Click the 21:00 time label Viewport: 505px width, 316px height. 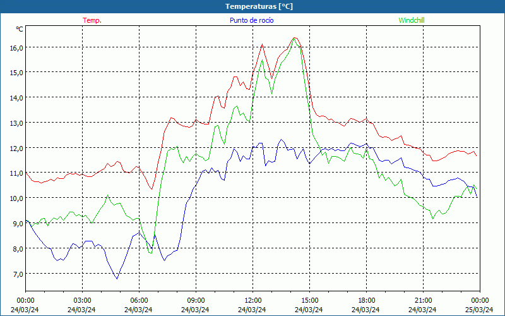pyautogui.click(x=423, y=301)
